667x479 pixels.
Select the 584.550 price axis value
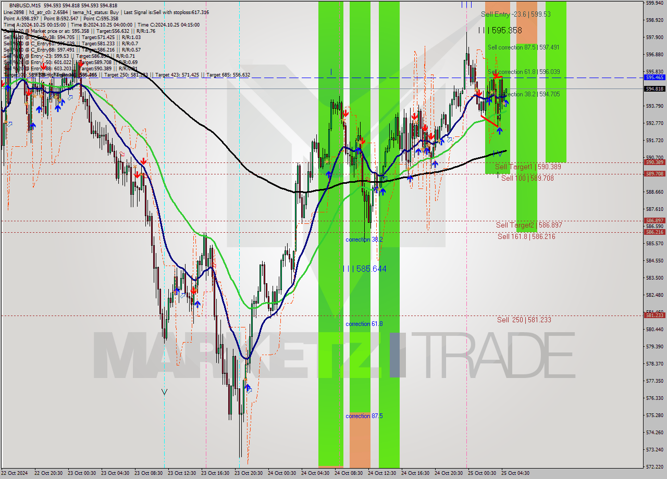pyautogui.click(x=654, y=261)
